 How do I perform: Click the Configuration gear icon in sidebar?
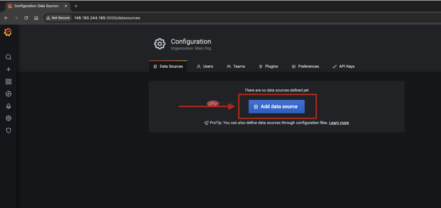pyautogui.click(x=8, y=118)
